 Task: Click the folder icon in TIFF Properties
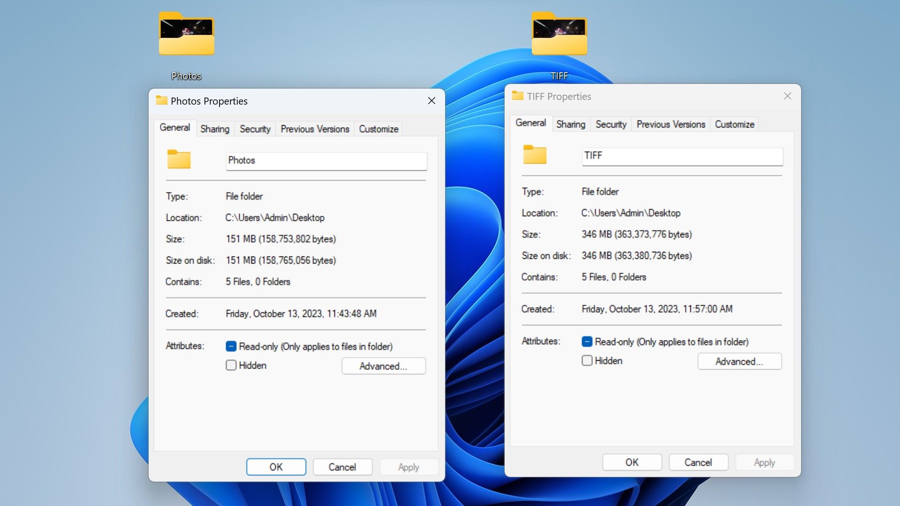pyautogui.click(x=535, y=155)
